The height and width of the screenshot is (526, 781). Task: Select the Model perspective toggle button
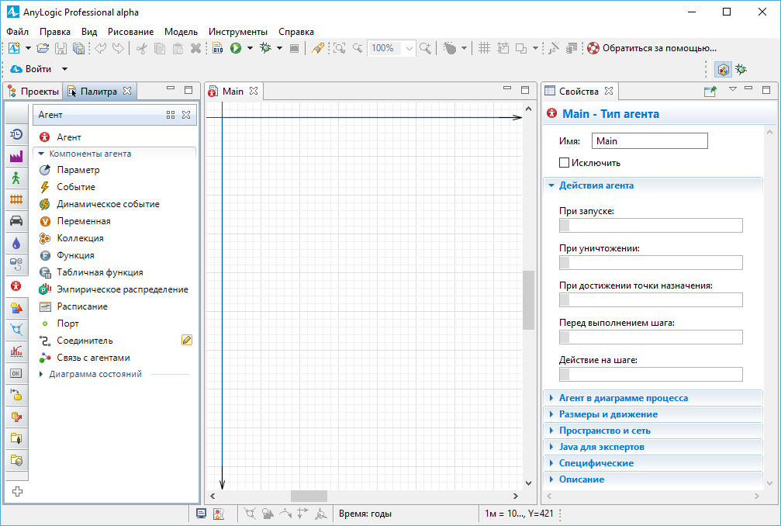(x=724, y=69)
